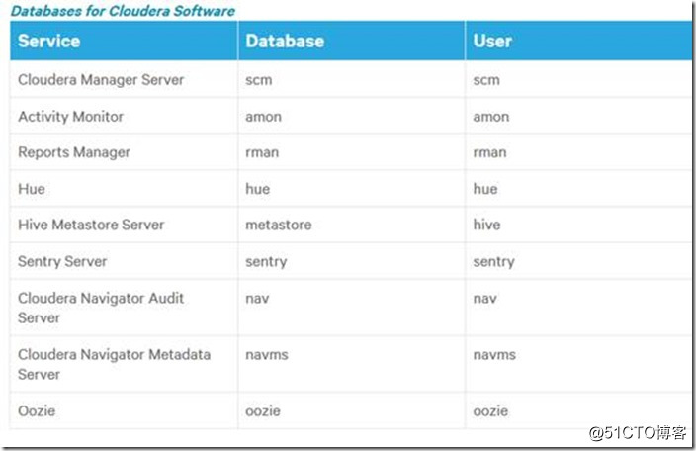Click user 'nav' in Navigator Audit row
This screenshot has height=451, width=696.
[x=578, y=308]
